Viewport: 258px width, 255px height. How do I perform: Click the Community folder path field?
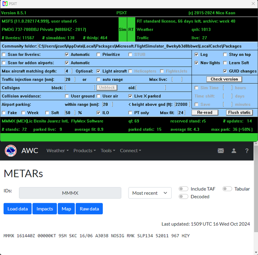click(140, 46)
